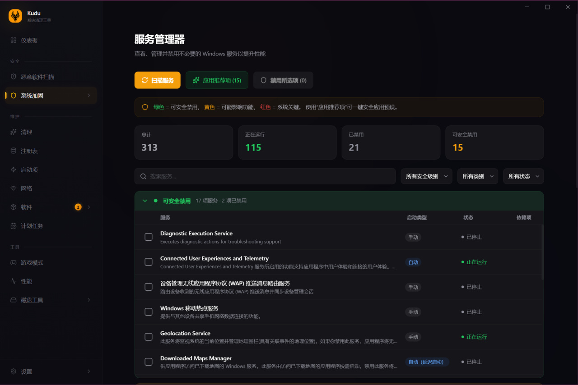578x385 pixels.
Task: Open the 注册表 section
Action: [x=51, y=151]
